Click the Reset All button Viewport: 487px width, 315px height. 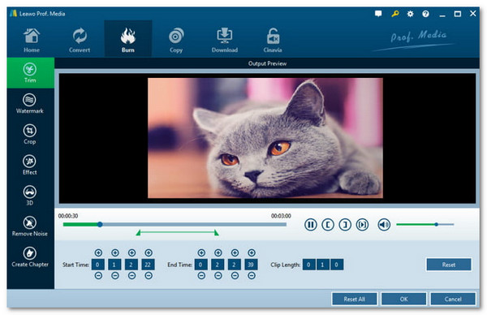click(355, 299)
